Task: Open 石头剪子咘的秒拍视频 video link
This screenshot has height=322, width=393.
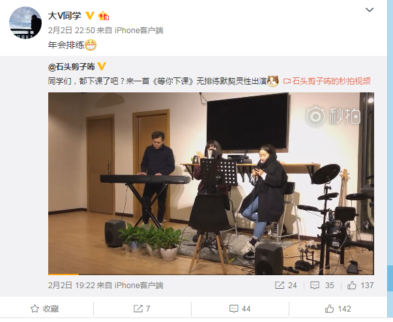Action: (327, 81)
